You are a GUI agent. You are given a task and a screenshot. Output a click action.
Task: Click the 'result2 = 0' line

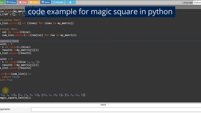click(x=6, y=59)
